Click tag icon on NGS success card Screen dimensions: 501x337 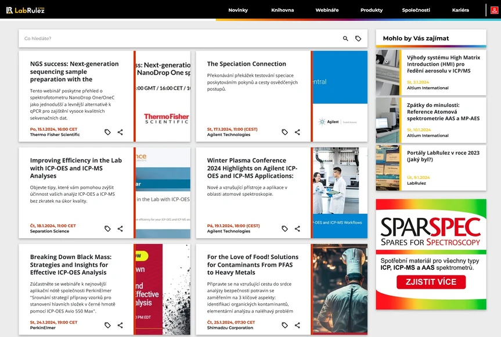tap(107, 132)
